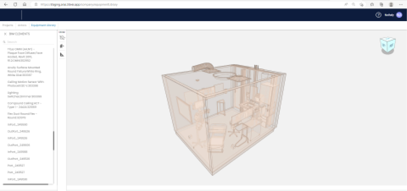Image resolution: width=407 pixels, height=191 pixels.
Task: Click the top icon in the viewer toolbar
Action: coord(62,37)
